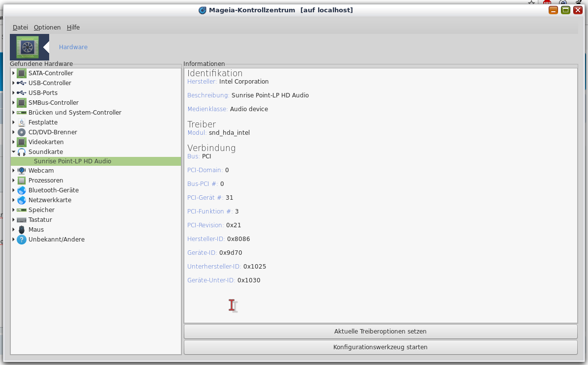Click the Tastatur keyboard icon
The image size is (588, 365).
[22, 220]
